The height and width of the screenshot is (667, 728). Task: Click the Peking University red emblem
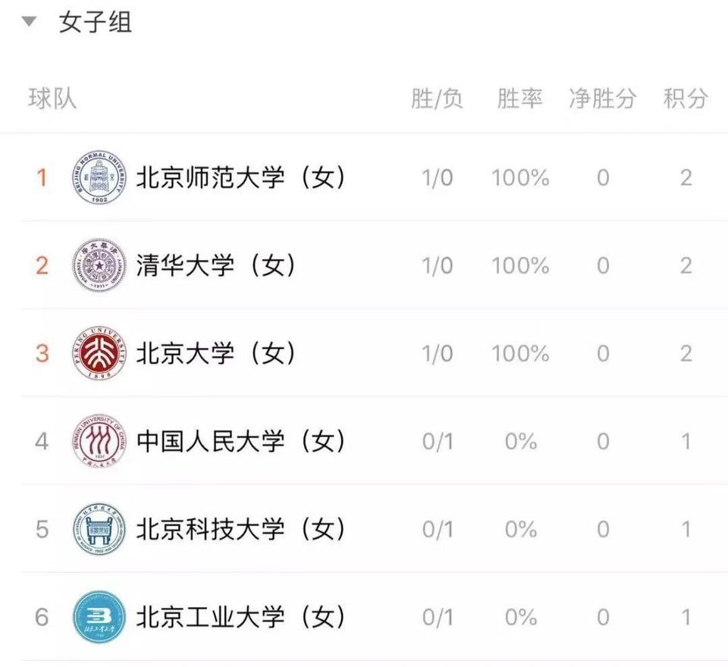(x=99, y=352)
